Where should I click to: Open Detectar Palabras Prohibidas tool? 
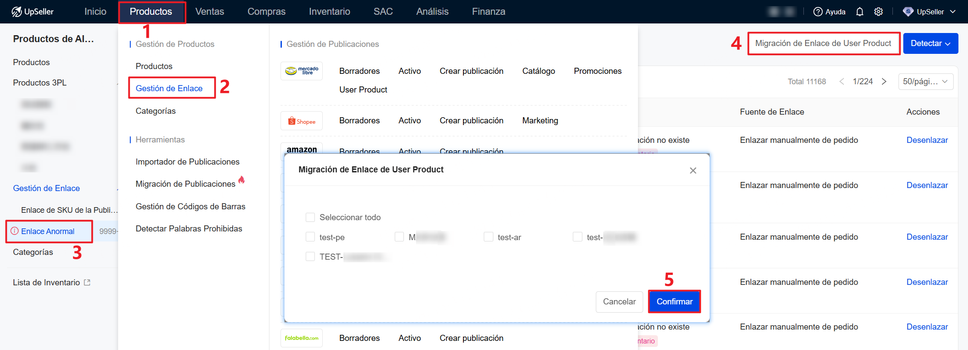pyautogui.click(x=189, y=228)
